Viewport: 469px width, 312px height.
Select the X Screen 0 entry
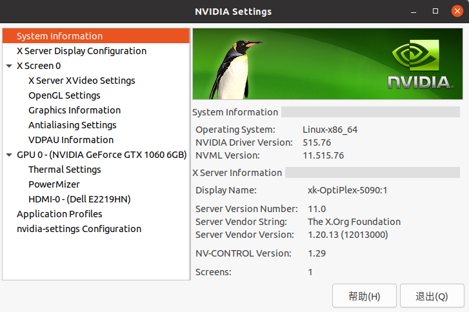pyautogui.click(x=39, y=66)
